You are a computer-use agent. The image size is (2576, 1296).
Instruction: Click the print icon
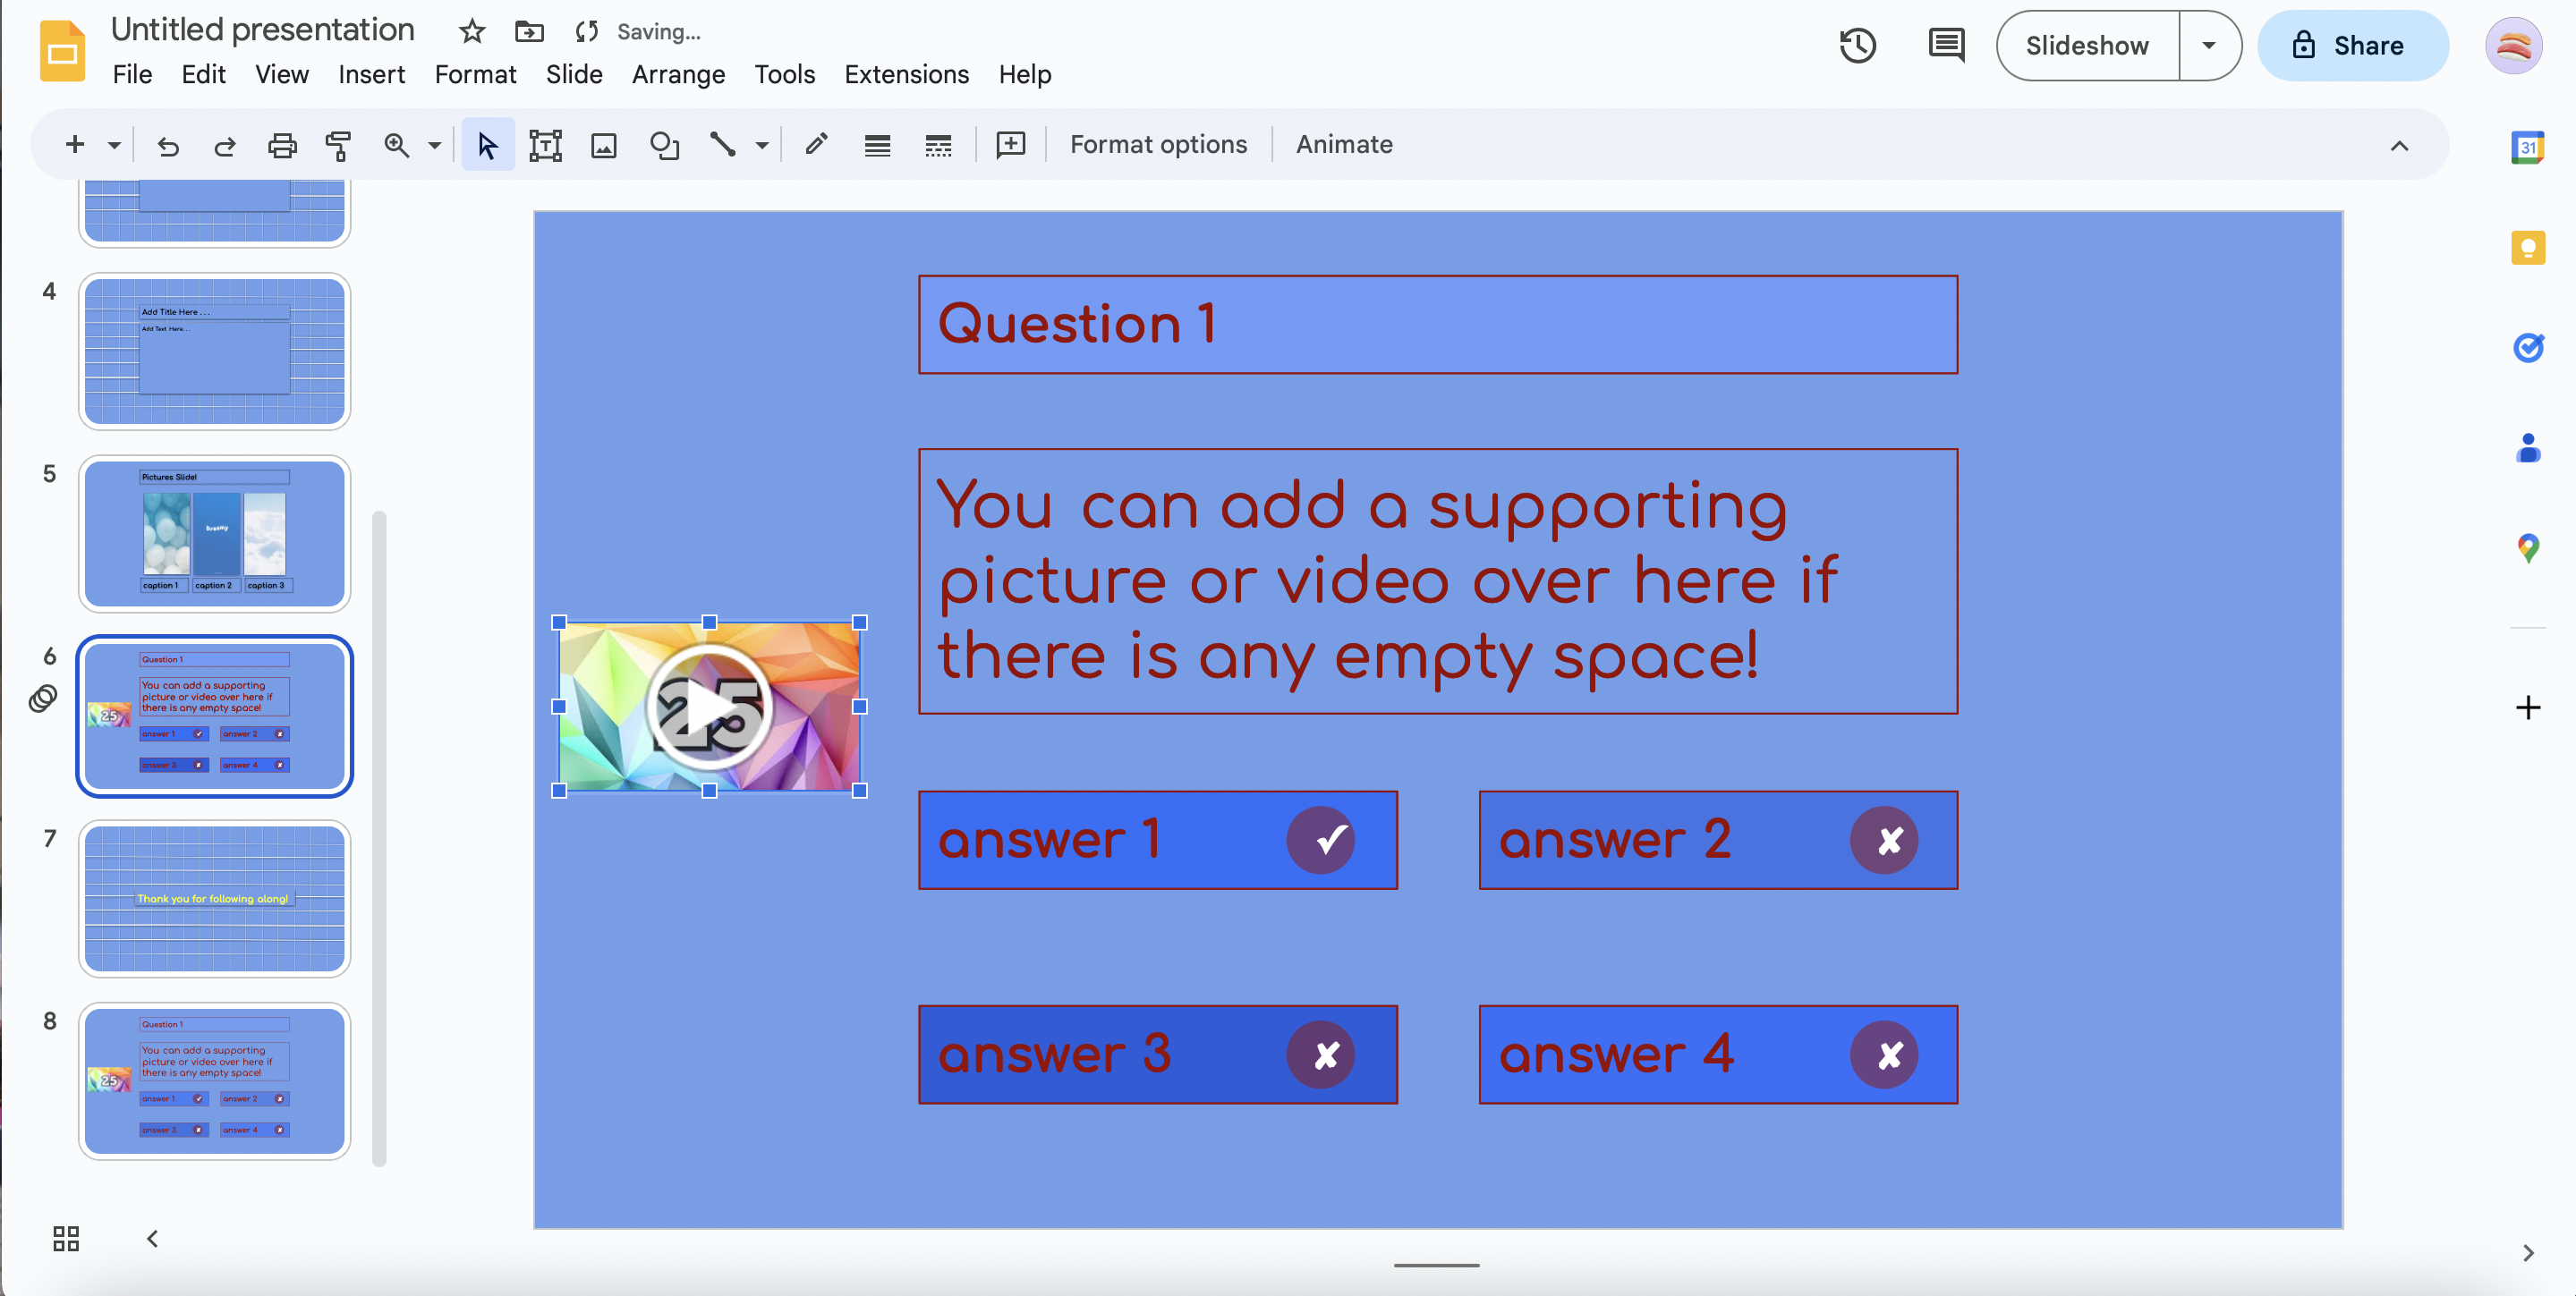click(x=282, y=146)
